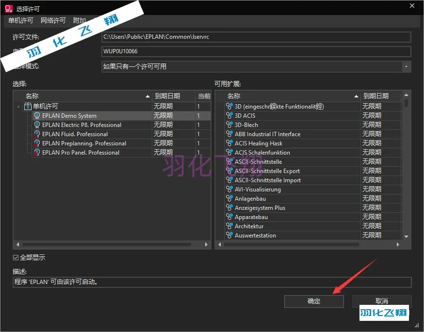Screen dimensions: 424x332
Task: Select the EPLAN Preplanning. Professional row
Action: point(122,143)
